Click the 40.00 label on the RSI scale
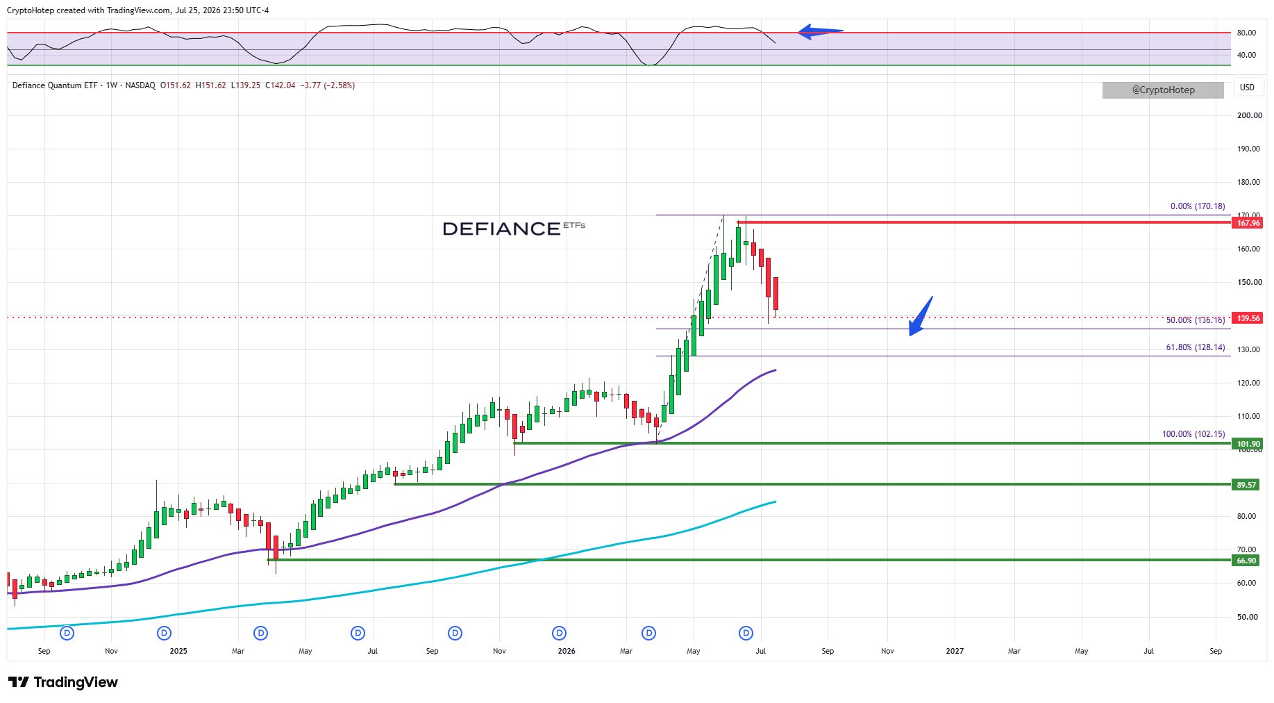 pyautogui.click(x=1246, y=55)
